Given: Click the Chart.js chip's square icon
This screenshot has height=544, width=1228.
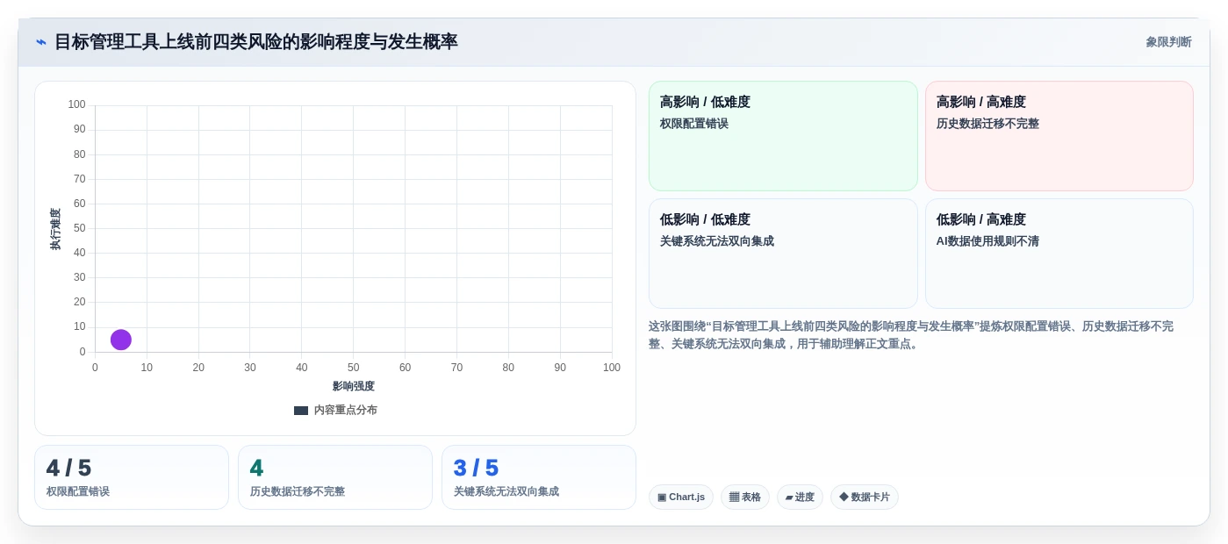Looking at the screenshot, I should click(662, 497).
